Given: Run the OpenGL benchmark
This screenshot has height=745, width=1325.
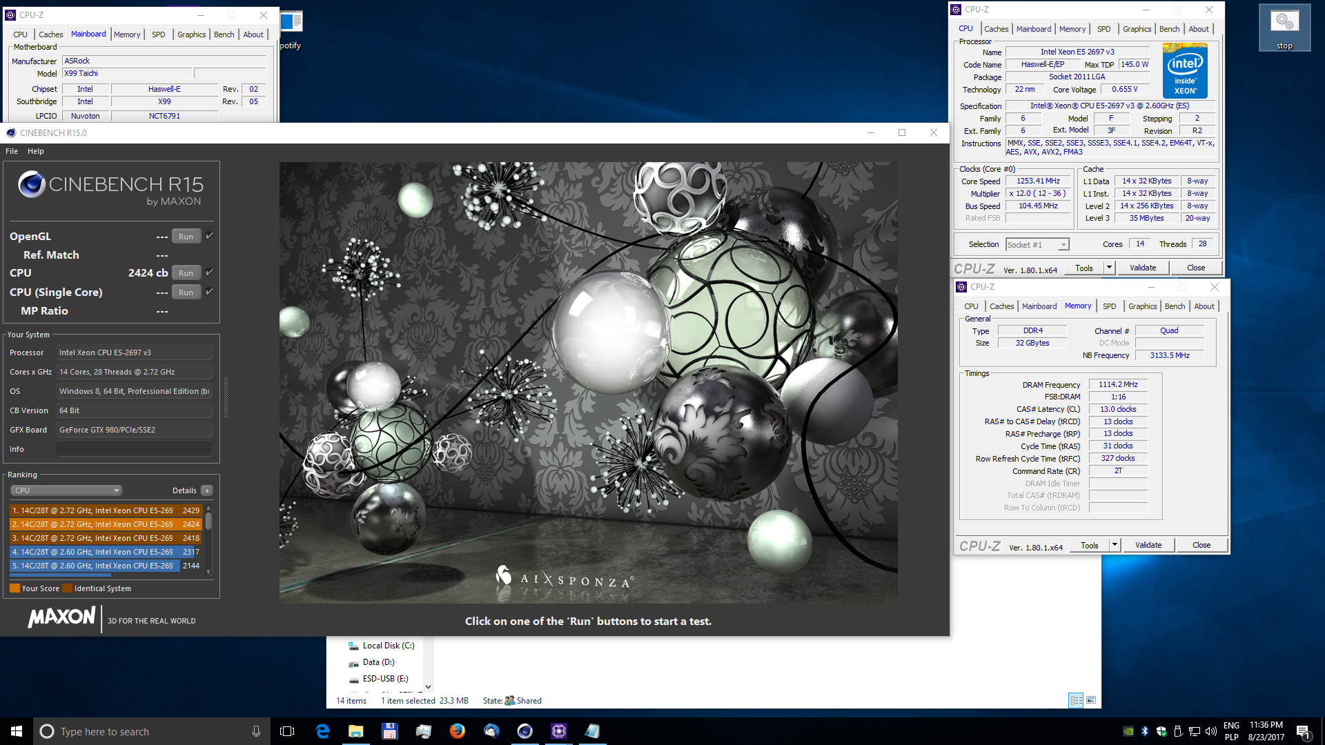Looking at the screenshot, I should (x=186, y=237).
